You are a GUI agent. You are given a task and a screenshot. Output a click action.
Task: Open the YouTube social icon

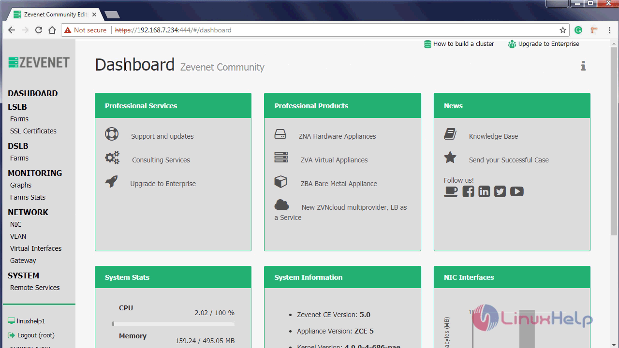point(516,191)
